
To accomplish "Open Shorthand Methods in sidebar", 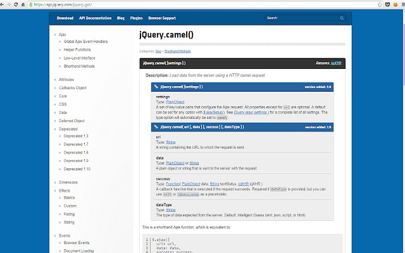I will point(79,66).
